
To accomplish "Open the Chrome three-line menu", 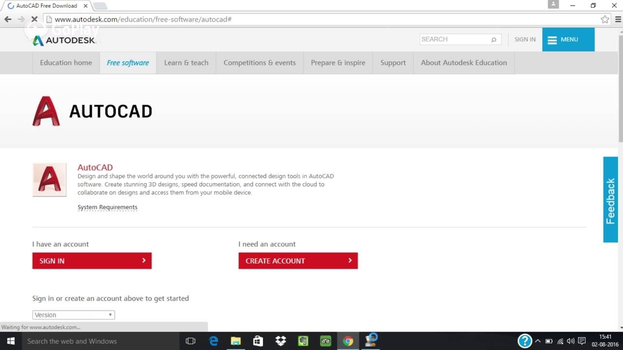I will 618,19.
